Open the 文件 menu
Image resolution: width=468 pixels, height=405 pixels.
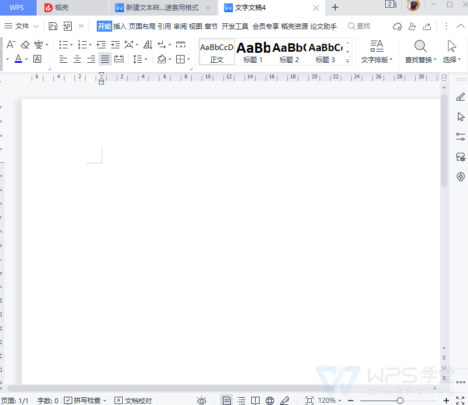tap(22, 26)
